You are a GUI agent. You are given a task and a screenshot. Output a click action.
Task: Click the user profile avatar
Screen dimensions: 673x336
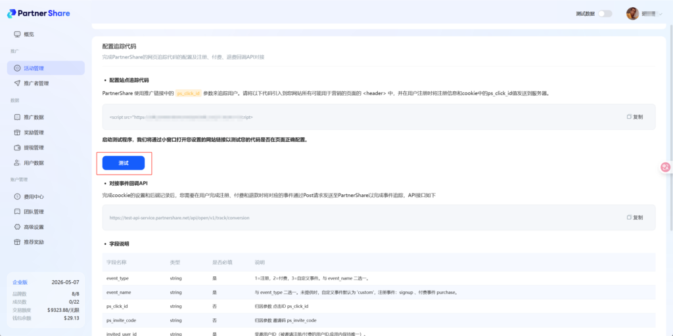point(632,14)
